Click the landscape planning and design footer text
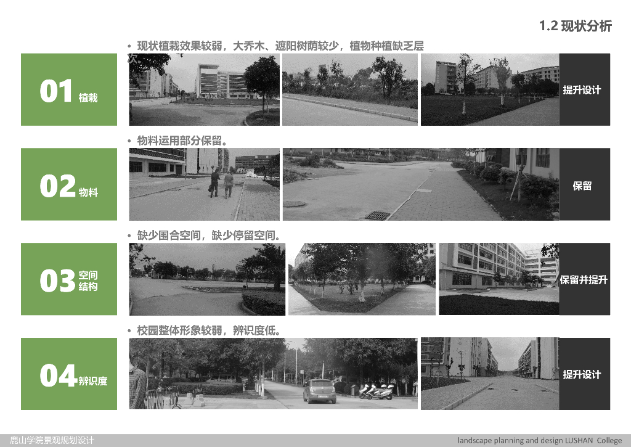This screenshot has width=631, height=447. 539,440
